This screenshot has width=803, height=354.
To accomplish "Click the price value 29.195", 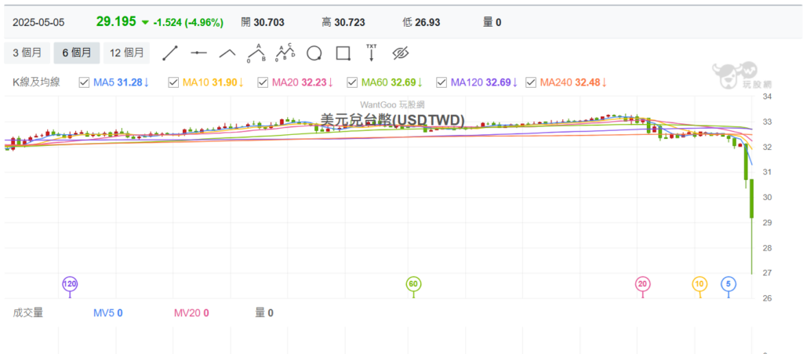I will pos(116,21).
